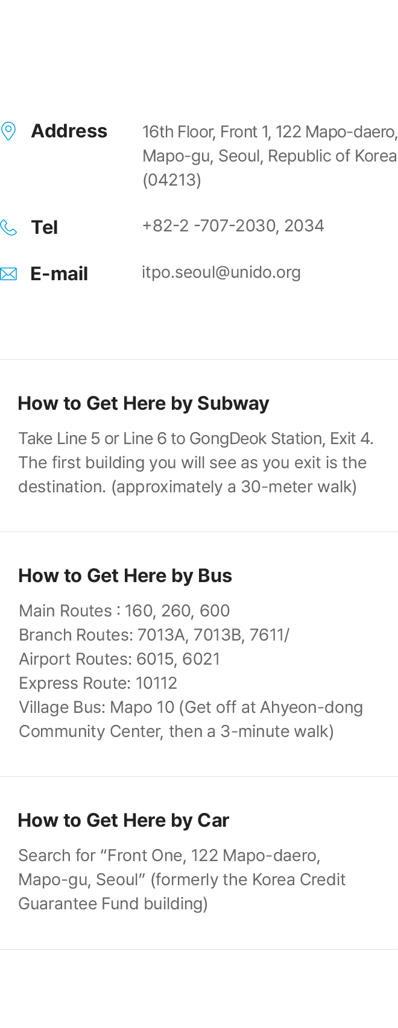Click the Express Route 10112 line
Screen dimensions: 398x1028
pyautogui.click(x=98, y=683)
